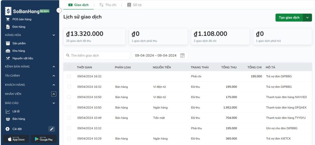Click the Tạo giao dịch button

(289, 17)
